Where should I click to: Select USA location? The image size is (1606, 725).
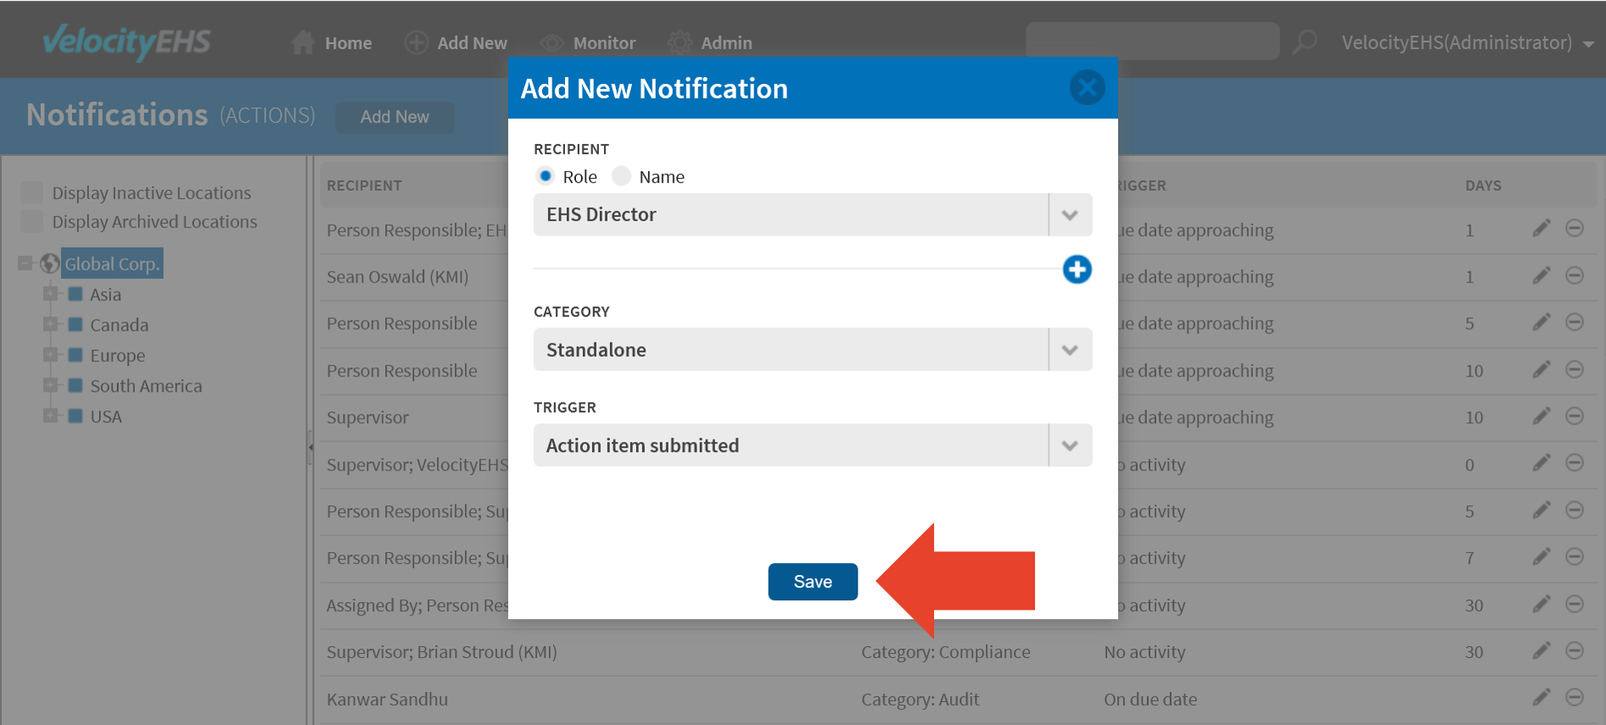pyautogui.click(x=106, y=416)
